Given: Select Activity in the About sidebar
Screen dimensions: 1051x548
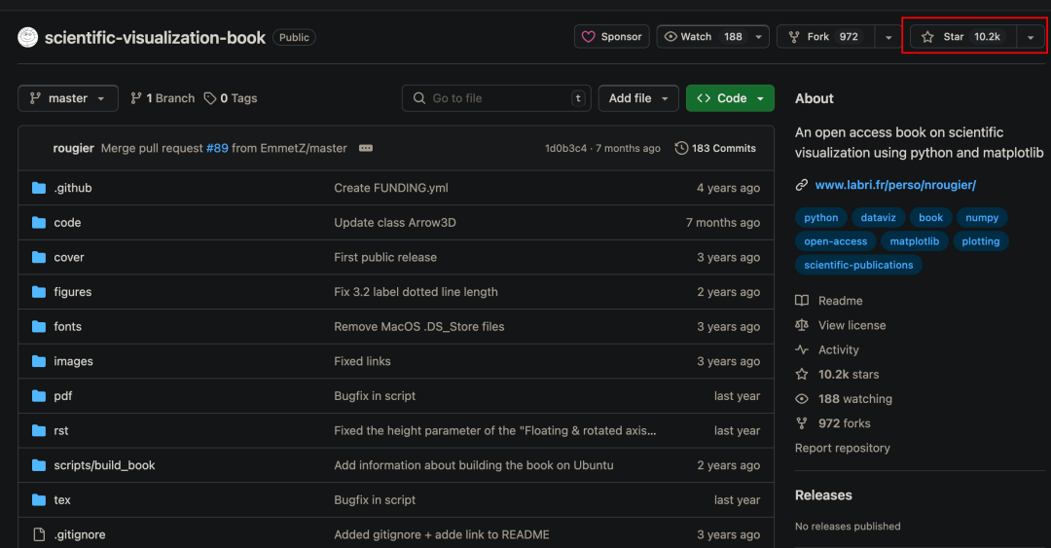Looking at the screenshot, I should pyautogui.click(x=838, y=349).
